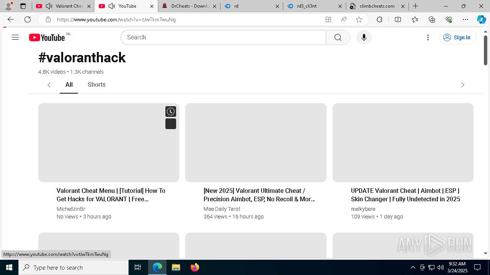
Task: Open browser Extensions puzzle icon
Action: (x=379, y=19)
